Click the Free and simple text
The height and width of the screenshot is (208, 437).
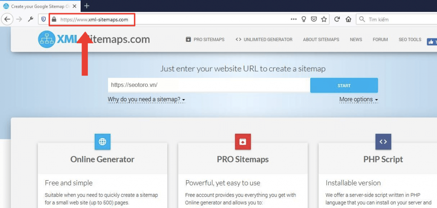[69, 183]
